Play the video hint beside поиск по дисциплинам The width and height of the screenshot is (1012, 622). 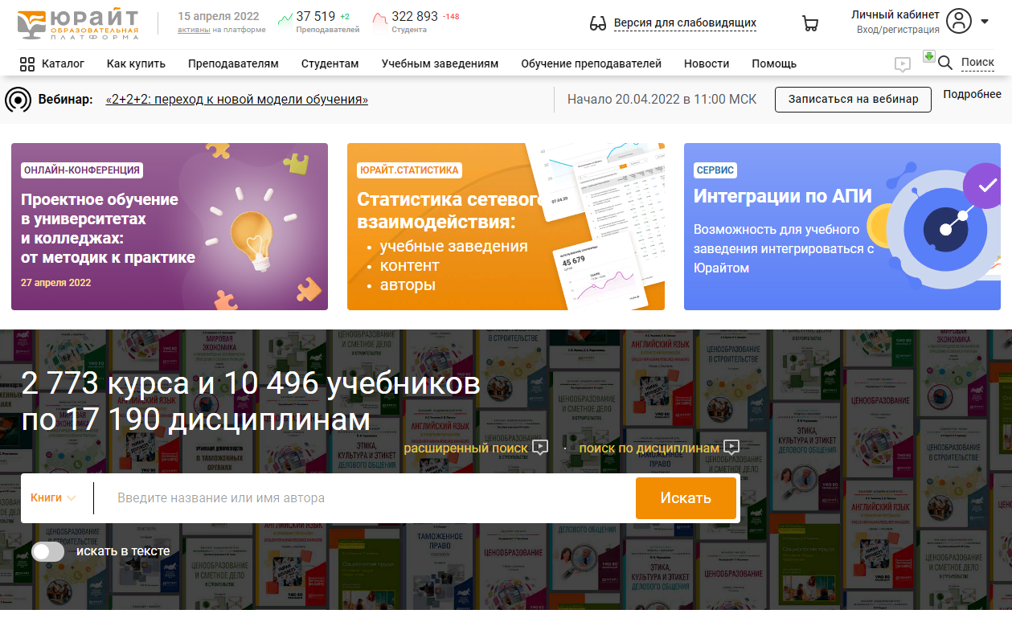[x=731, y=447]
